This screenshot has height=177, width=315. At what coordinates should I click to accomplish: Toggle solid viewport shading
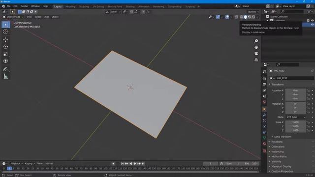click(x=246, y=17)
